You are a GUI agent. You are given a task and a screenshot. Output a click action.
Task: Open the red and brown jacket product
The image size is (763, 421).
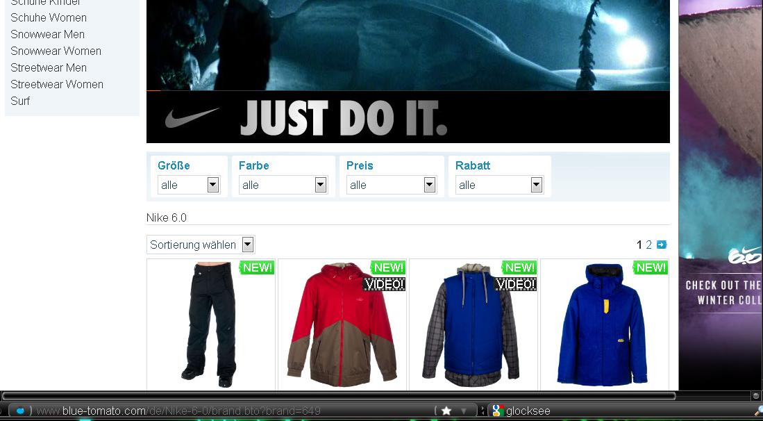tap(342, 324)
